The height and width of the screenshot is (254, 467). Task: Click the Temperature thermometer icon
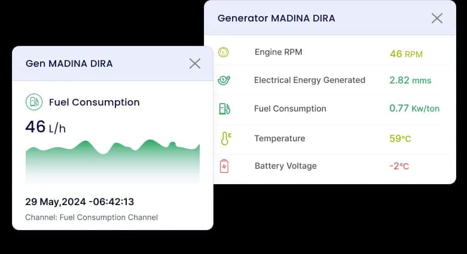[x=225, y=138]
